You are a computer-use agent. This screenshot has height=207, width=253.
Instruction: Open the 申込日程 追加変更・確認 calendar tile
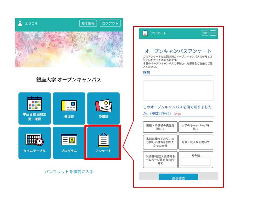pyautogui.click(x=35, y=109)
